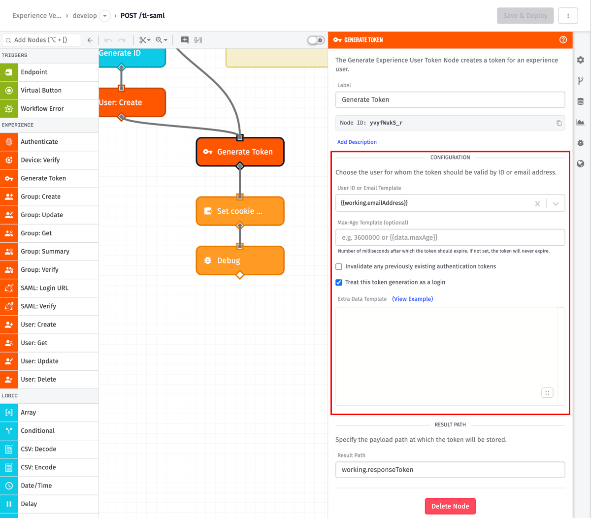The height and width of the screenshot is (518, 591).
Task: Select the Group: Summary palette node
Action: [49, 251]
